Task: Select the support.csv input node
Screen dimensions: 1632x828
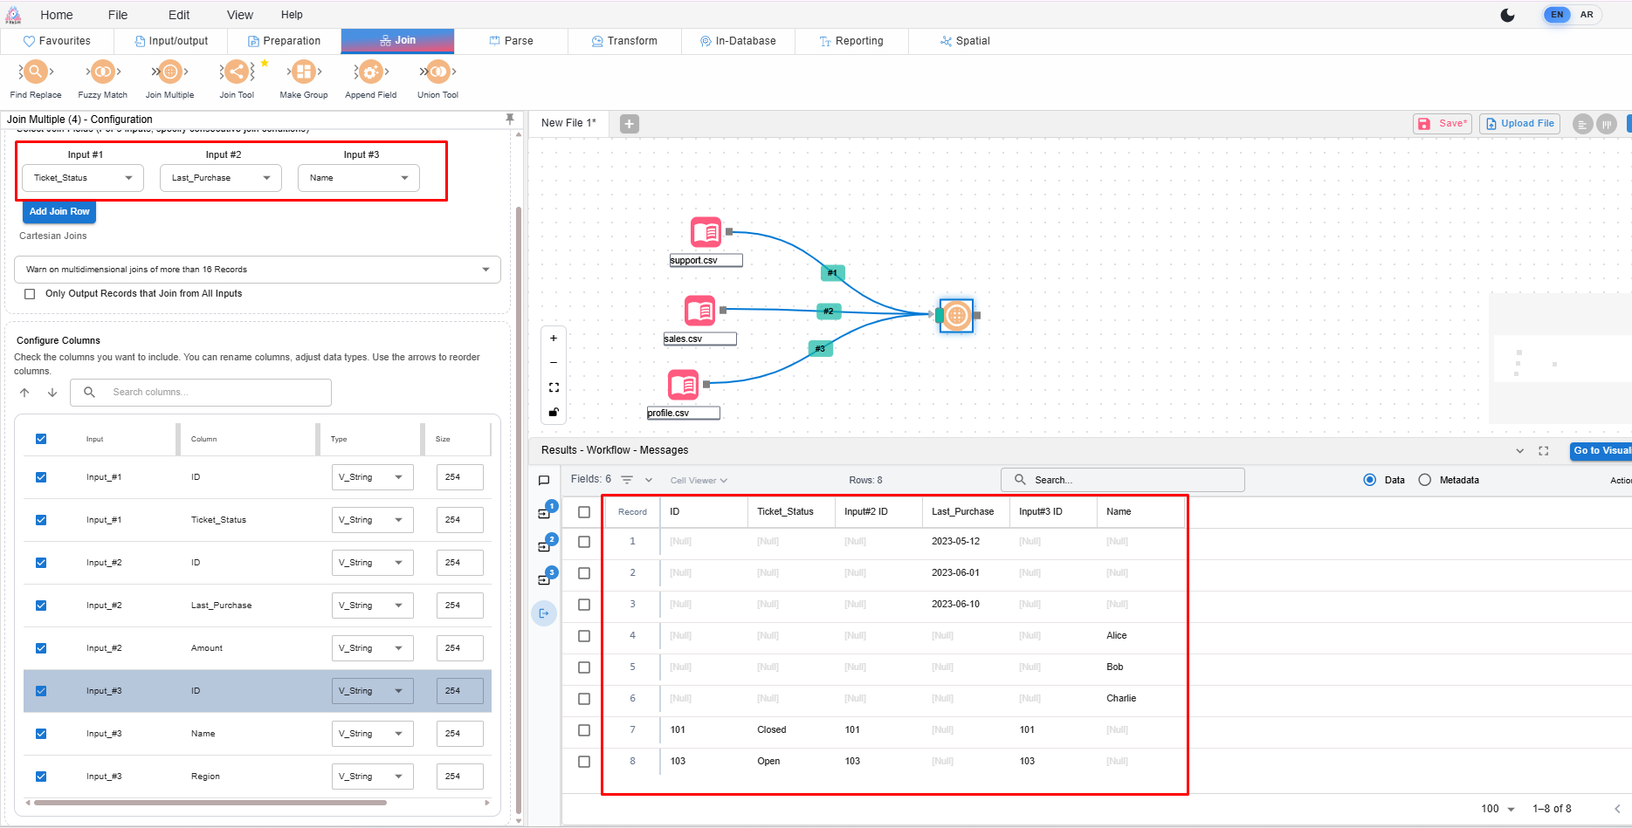Action: click(x=706, y=232)
